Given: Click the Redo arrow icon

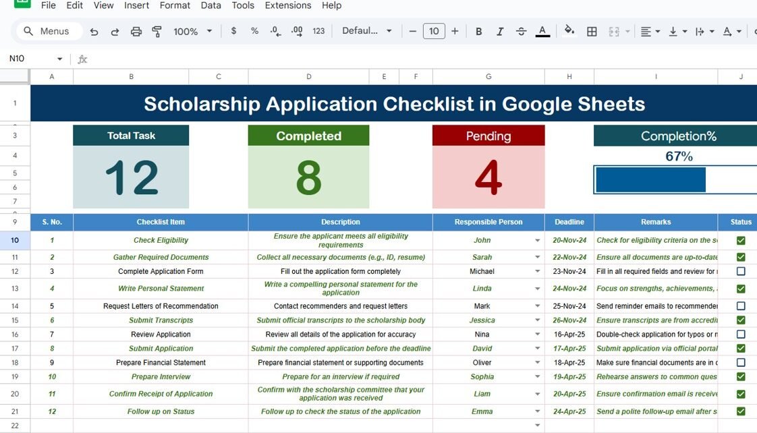Looking at the screenshot, I should pyautogui.click(x=115, y=32).
